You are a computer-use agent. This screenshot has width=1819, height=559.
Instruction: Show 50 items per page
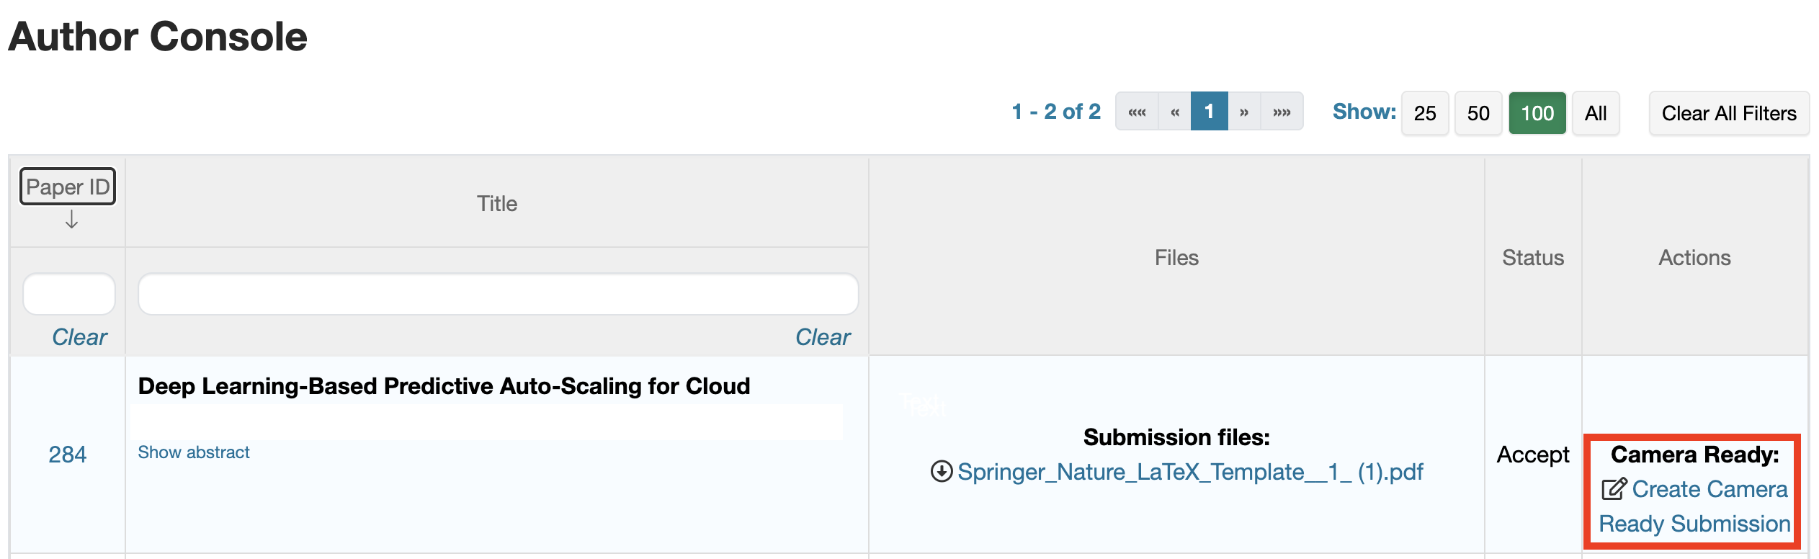pos(1478,113)
